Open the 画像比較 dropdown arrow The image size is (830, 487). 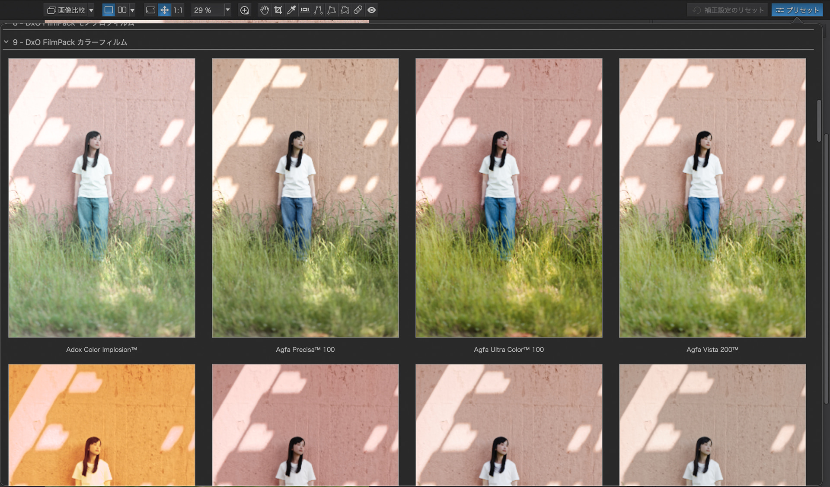pos(91,10)
